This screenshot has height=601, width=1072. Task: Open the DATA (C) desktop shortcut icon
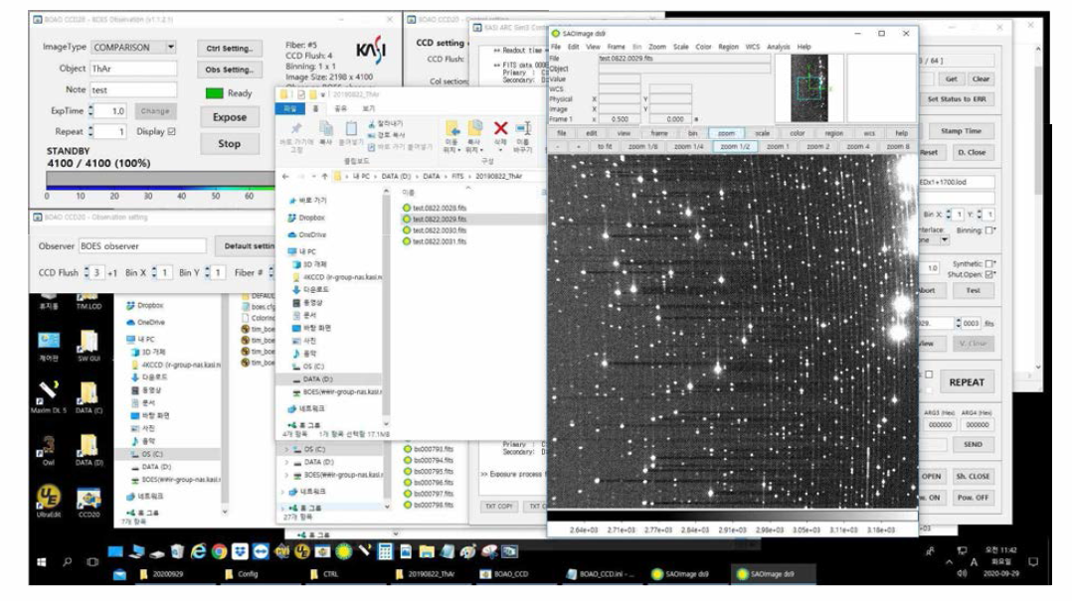[x=89, y=392]
